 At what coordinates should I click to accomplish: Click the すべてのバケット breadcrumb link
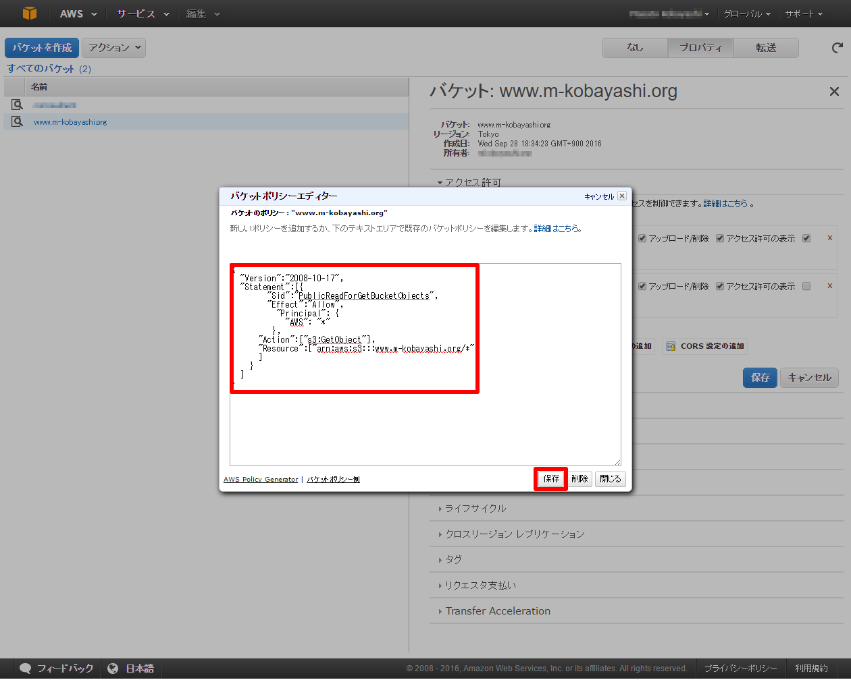tap(41, 68)
